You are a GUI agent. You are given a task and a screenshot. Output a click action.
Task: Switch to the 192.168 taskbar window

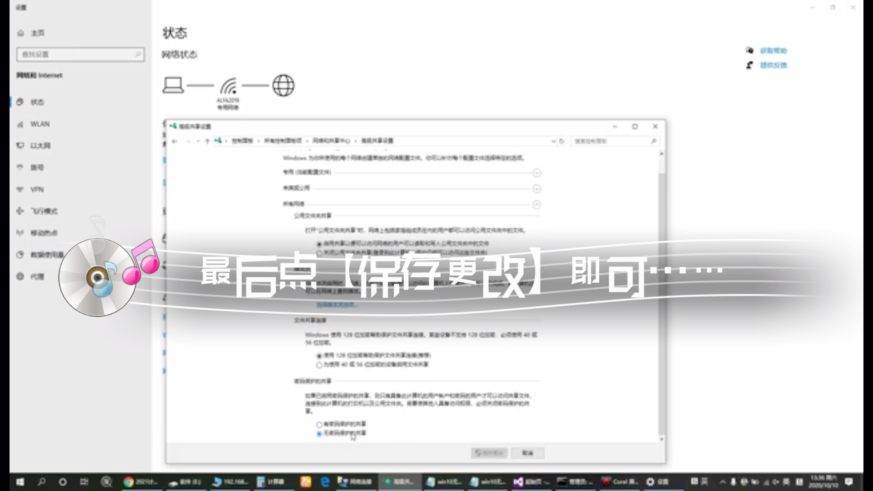tap(230, 482)
